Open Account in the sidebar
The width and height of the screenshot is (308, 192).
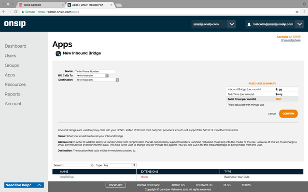13,104
